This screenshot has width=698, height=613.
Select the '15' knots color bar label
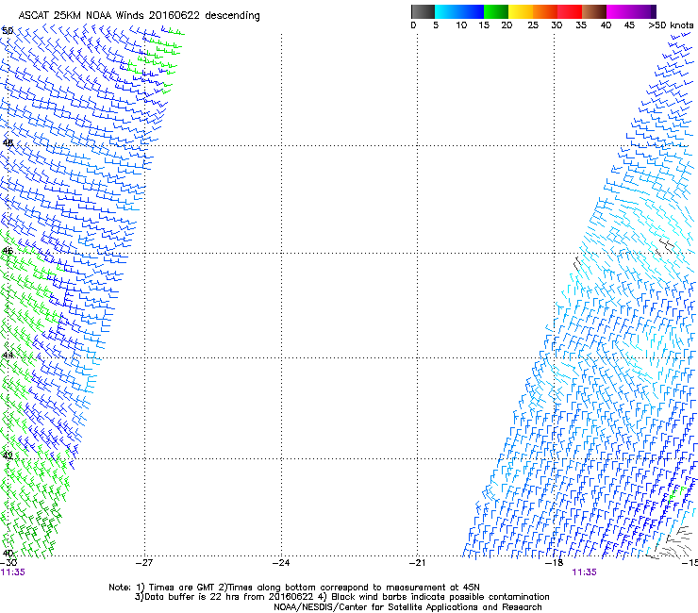pyautogui.click(x=484, y=25)
